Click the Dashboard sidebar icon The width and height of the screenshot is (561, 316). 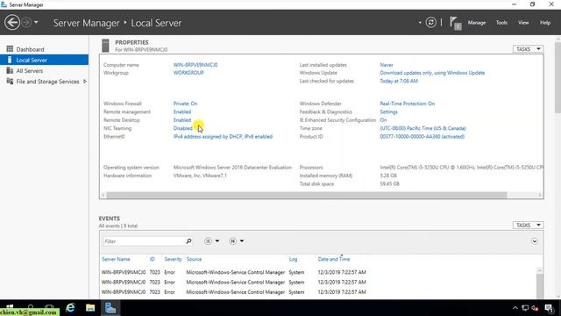tap(10, 49)
